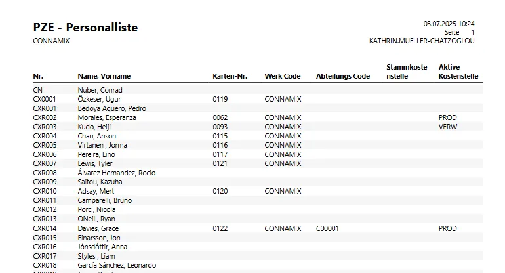
Task: Click the Abteilungs Code column header
Action: tap(342, 76)
